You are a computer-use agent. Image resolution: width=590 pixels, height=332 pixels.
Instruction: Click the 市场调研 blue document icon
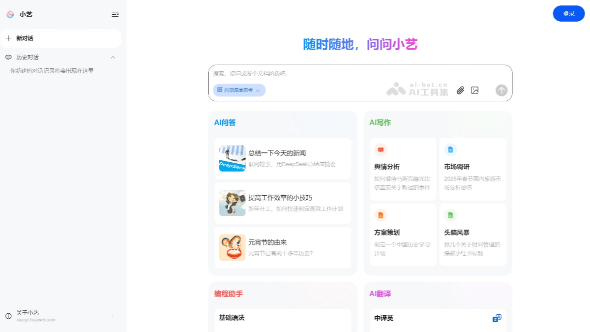(x=450, y=150)
